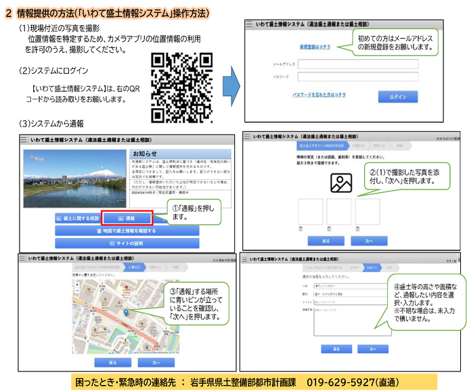Image resolution: width=467 pixels, height=391 pixels.
Task: Click the river and mountain landscape photo
Action: (x=74, y=179)
